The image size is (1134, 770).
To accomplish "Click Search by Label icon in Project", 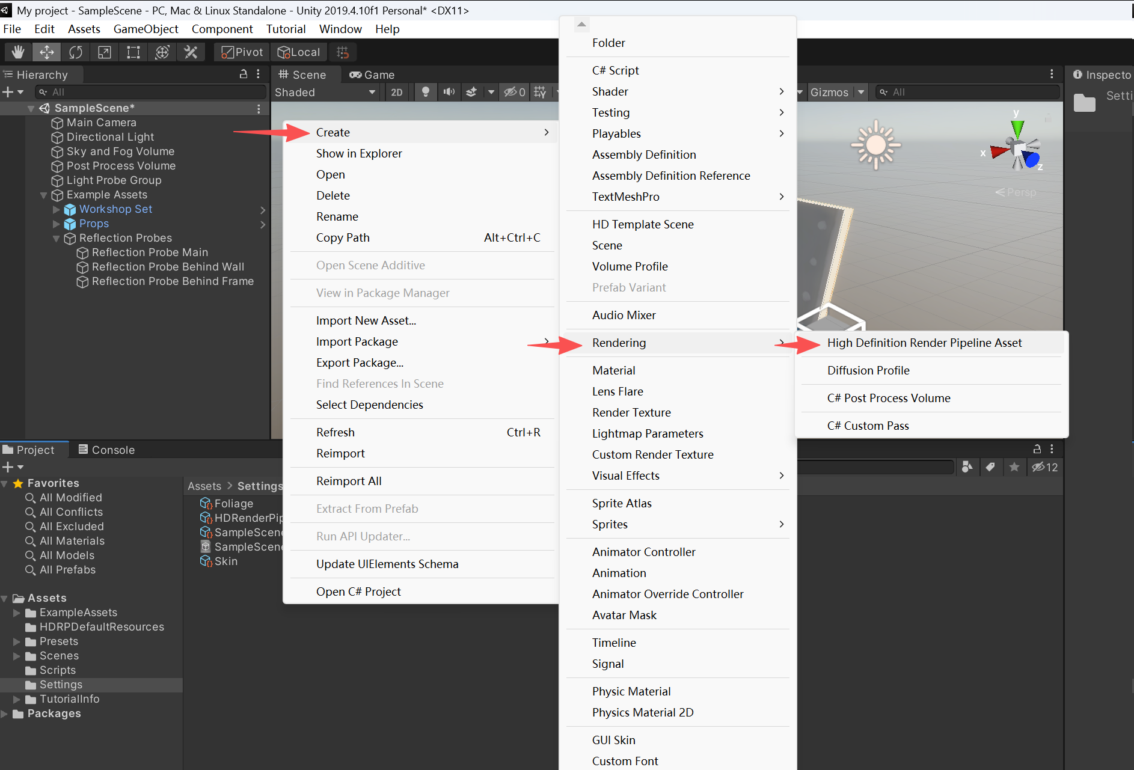I will 991,467.
